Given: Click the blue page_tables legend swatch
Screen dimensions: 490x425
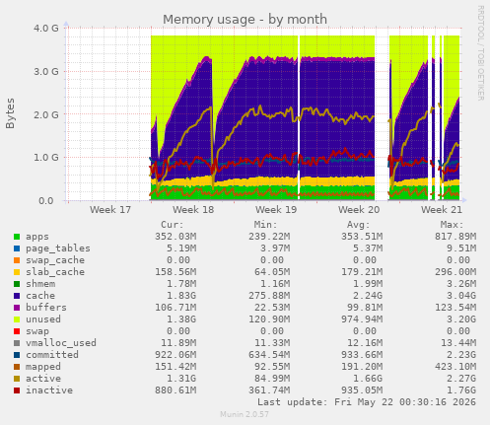Looking at the screenshot, I should [x=17, y=248].
